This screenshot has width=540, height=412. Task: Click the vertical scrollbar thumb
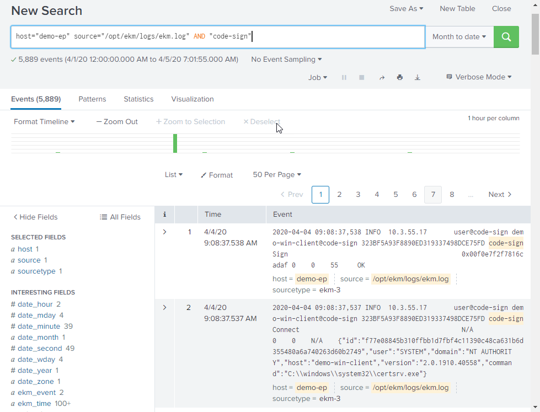point(535,34)
